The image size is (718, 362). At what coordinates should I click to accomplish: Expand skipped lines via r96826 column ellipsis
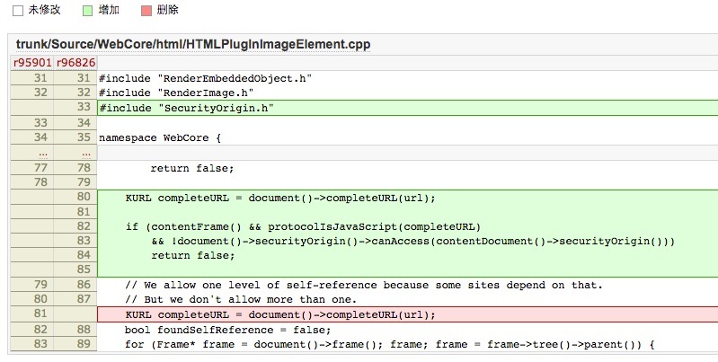point(75,153)
